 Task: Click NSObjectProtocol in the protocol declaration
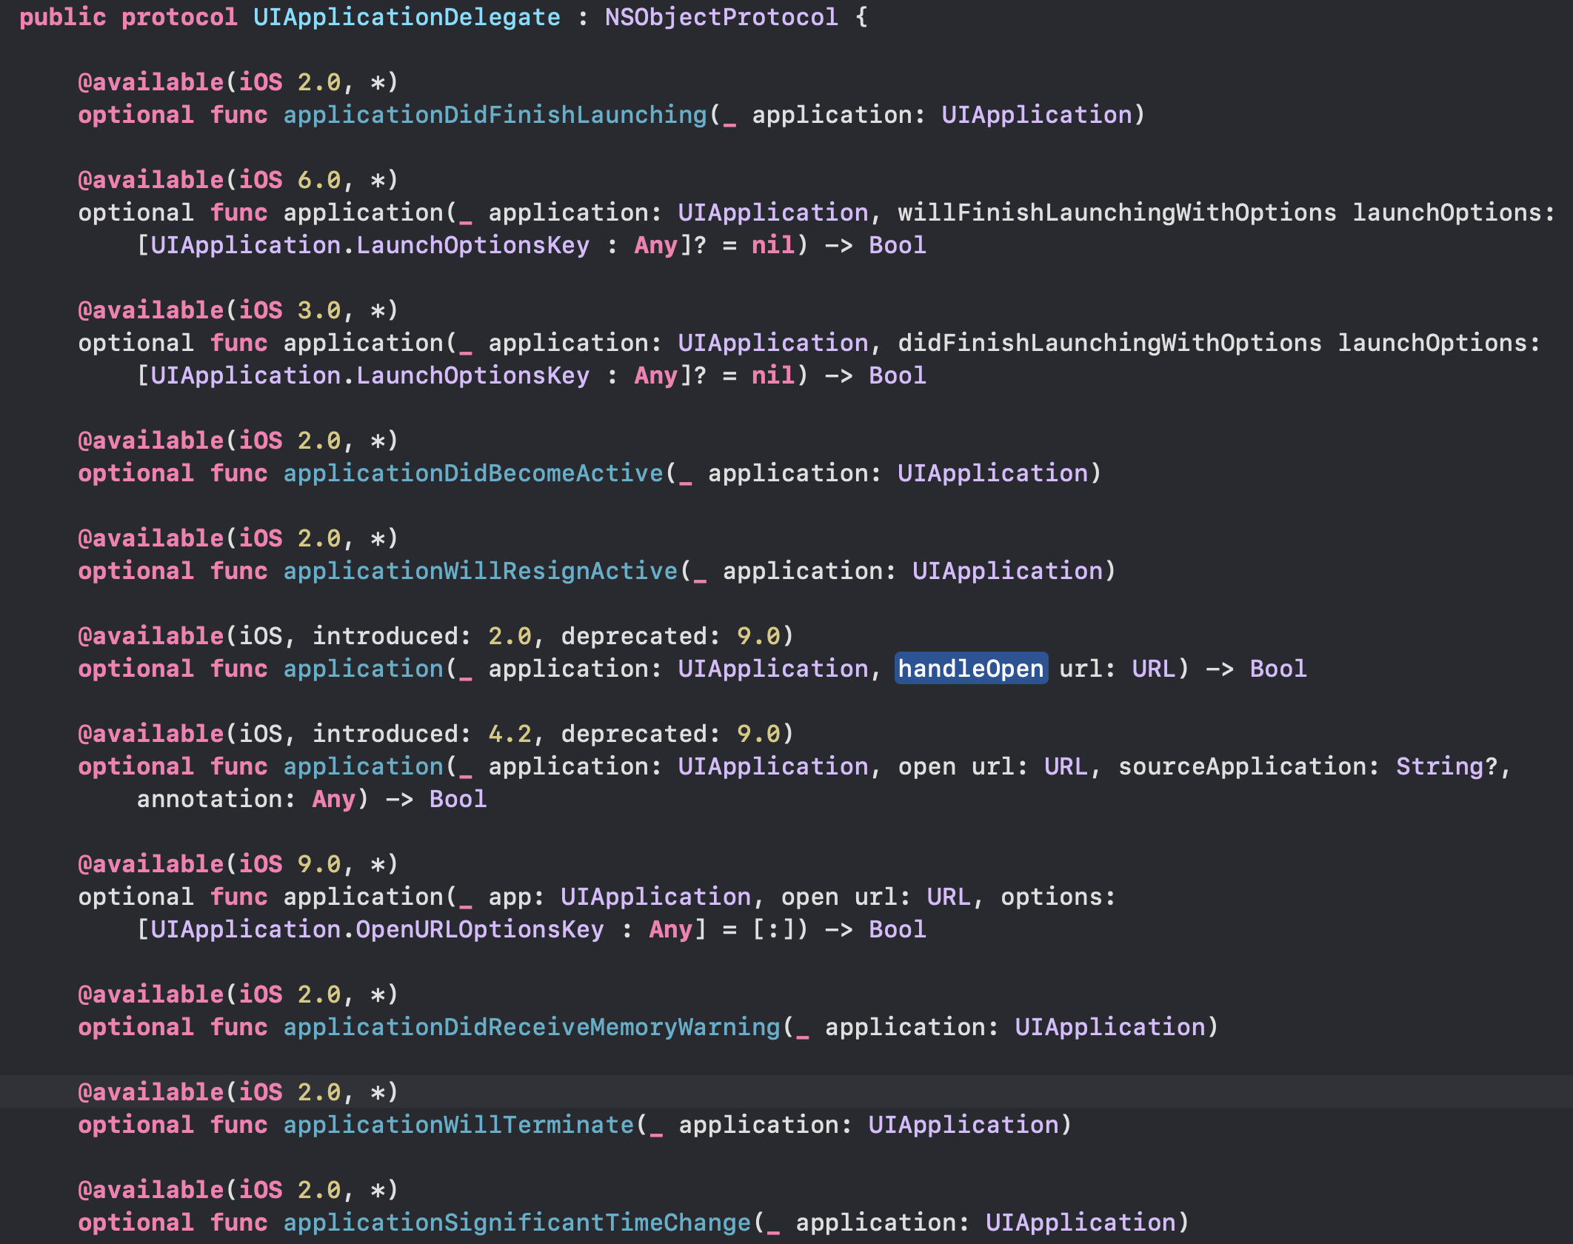point(721,17)
